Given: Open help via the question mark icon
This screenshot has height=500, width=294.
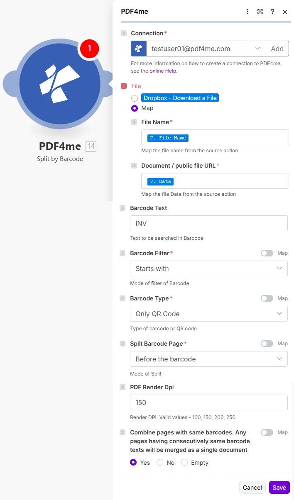Looking at the screenshot, I should 272,12.
